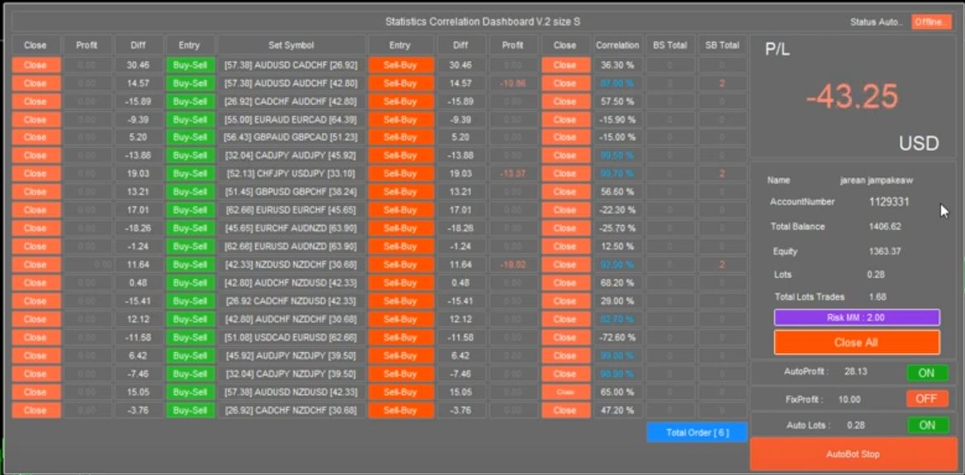Select the [57.38] AUDUSD CADCHF [26.92] symbol cell
The height and width of the screenshot is (475, 965).
(291, 65)
